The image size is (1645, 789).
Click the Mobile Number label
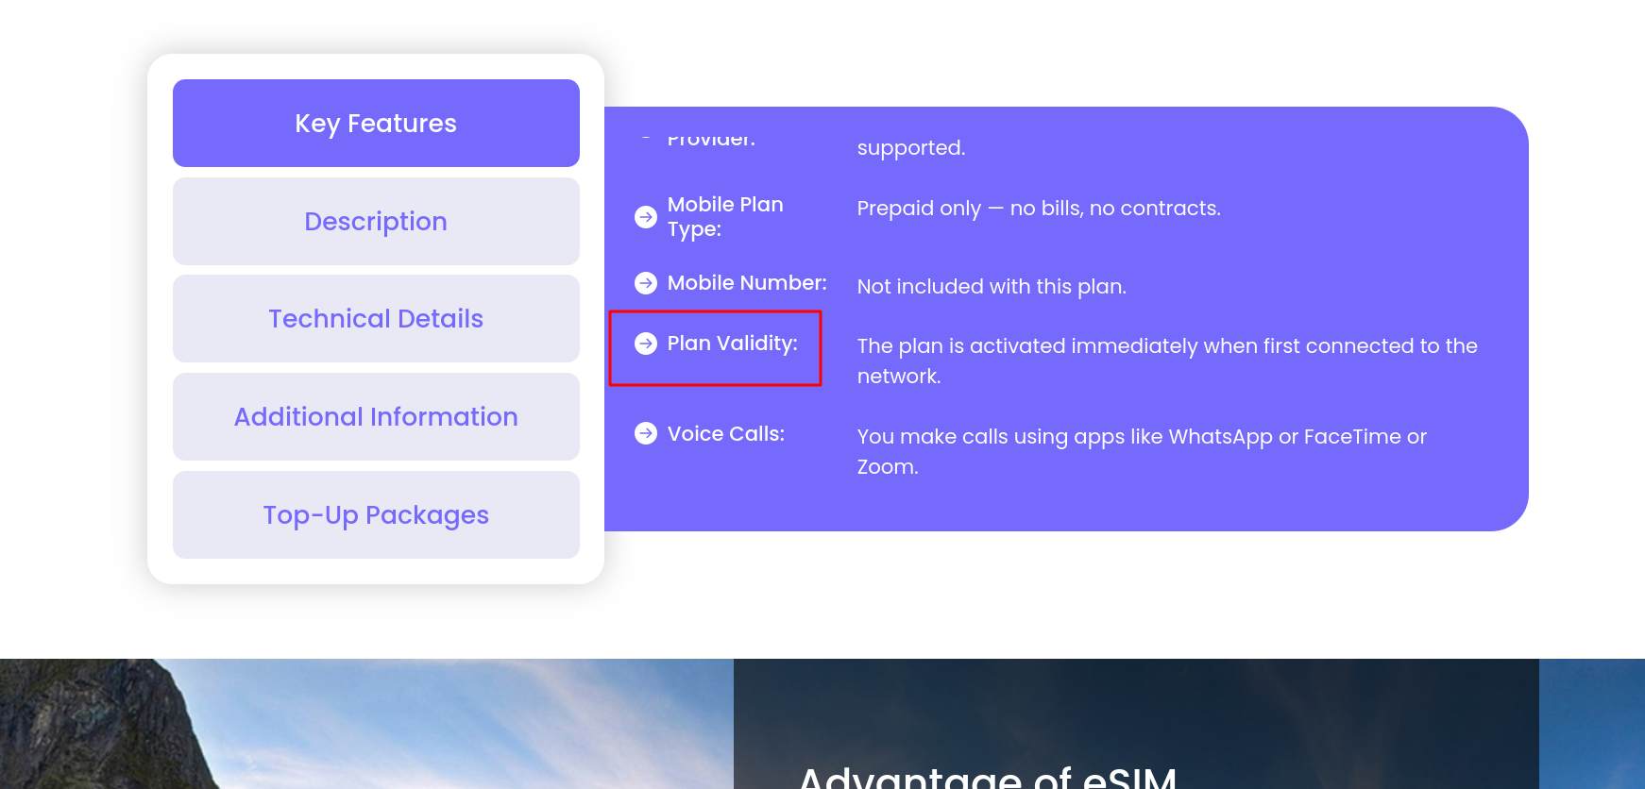pyautogui.click(x=747, y=283)
